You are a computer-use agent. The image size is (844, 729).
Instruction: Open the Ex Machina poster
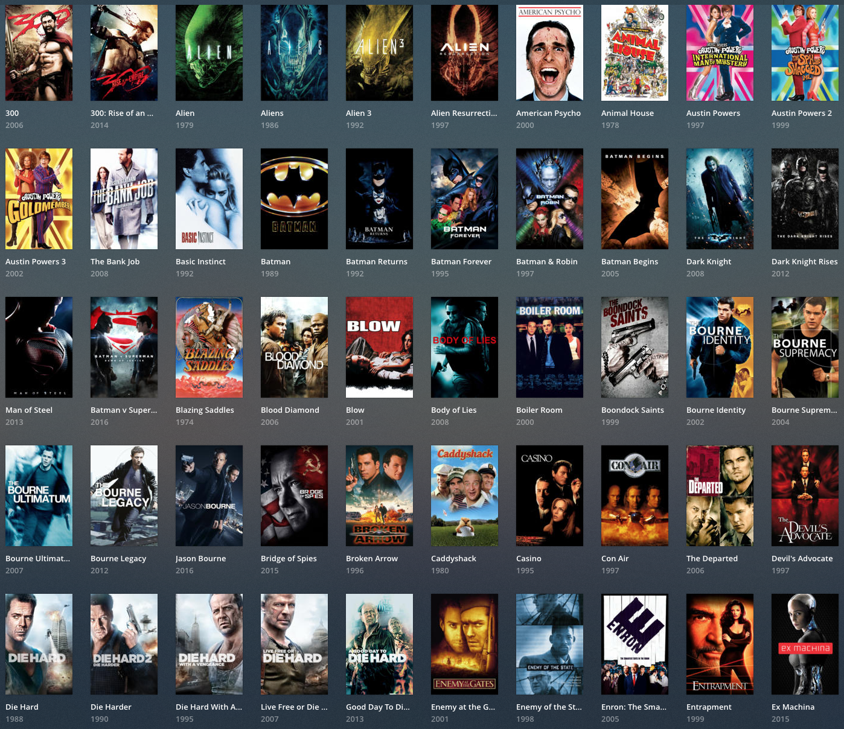click(x=805, y=644)
